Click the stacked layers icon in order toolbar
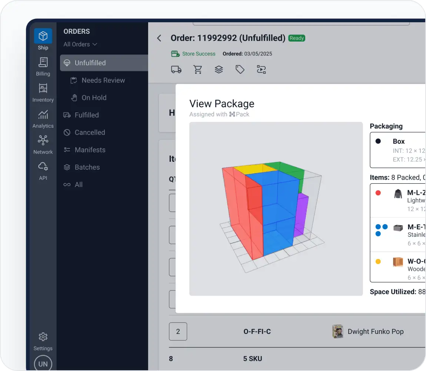426x371 pixels. pos(219,69)
